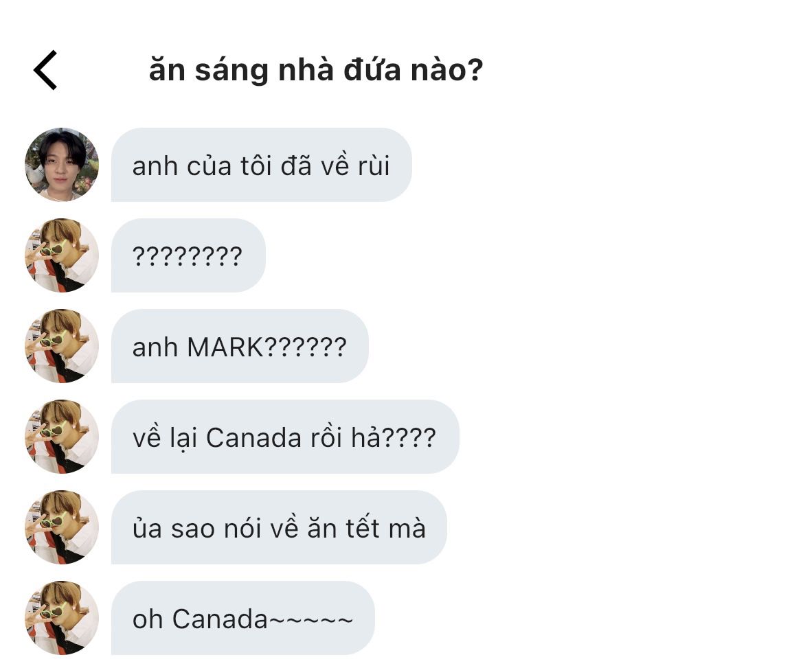The image size is (803, 666).
Task: Click the word "rùi" in the first message
Action: pyautogui.click(x=374, y=166)
